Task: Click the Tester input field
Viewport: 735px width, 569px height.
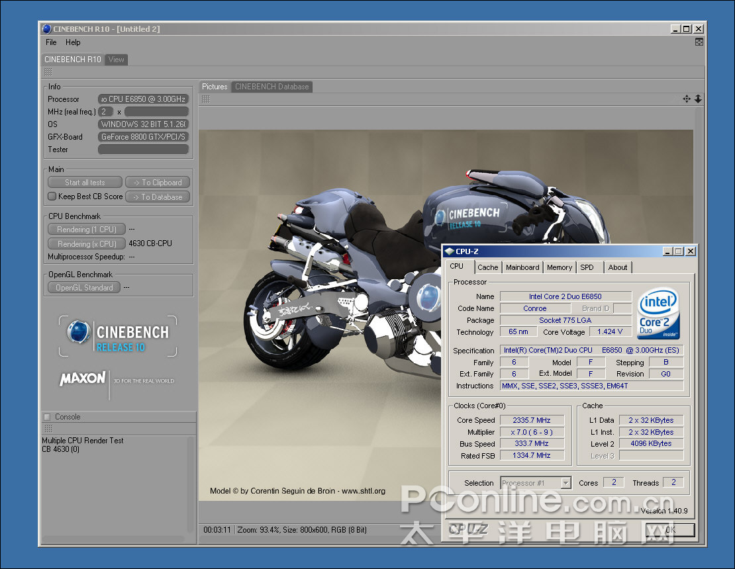Action: tap(143, 150)
